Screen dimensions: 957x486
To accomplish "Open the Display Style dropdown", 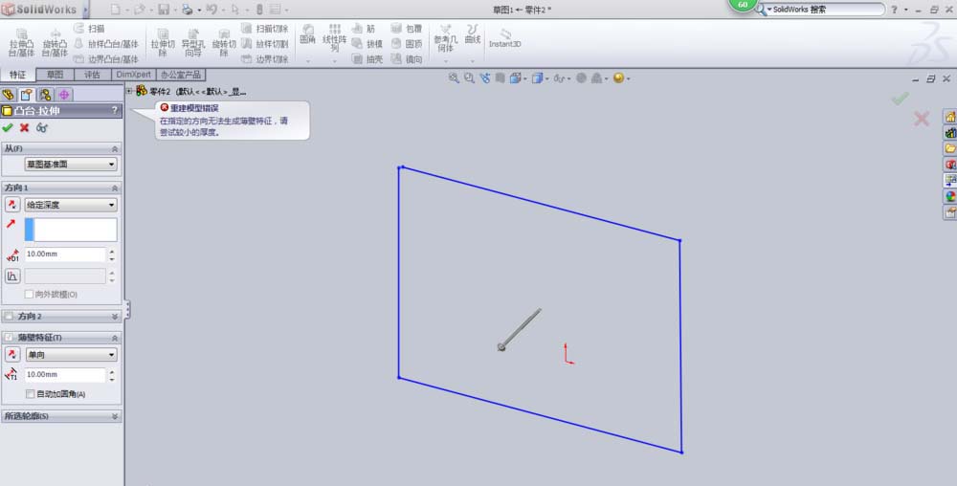I will click(x=540, y=78).
